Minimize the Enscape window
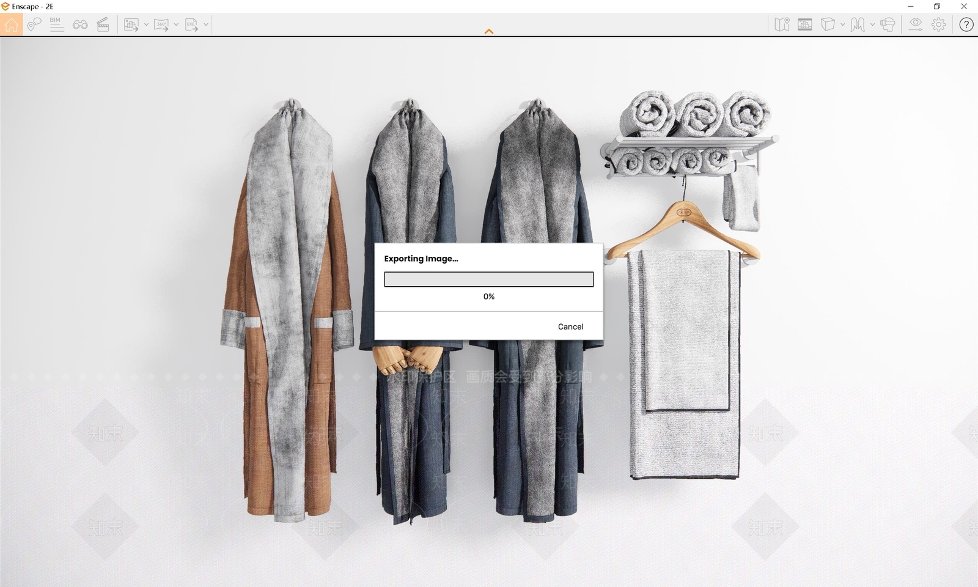 pyautogui.click(x=911, y=6)
